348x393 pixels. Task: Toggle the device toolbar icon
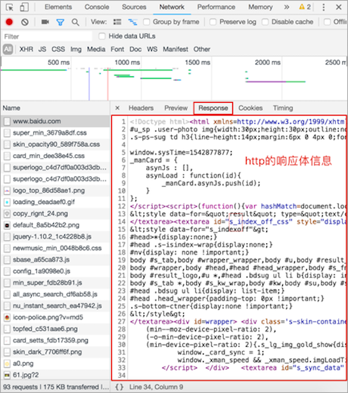click(24, 8)
